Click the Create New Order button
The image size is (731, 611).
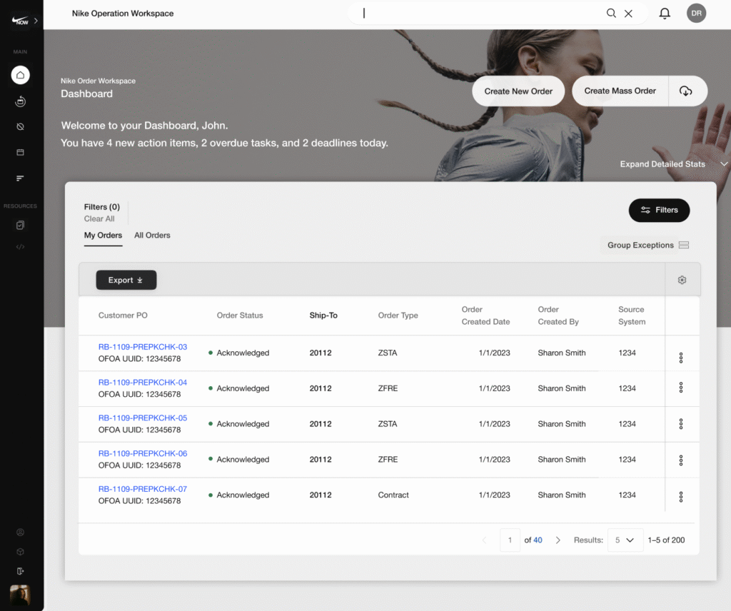click(518, 91)
